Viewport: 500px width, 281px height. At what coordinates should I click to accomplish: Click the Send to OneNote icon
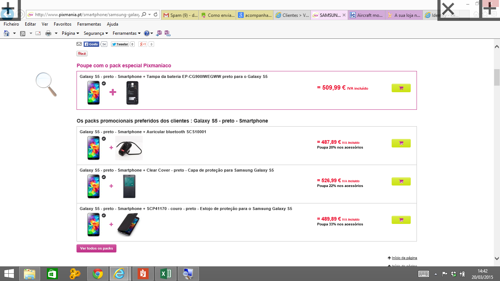click(159, 33)
